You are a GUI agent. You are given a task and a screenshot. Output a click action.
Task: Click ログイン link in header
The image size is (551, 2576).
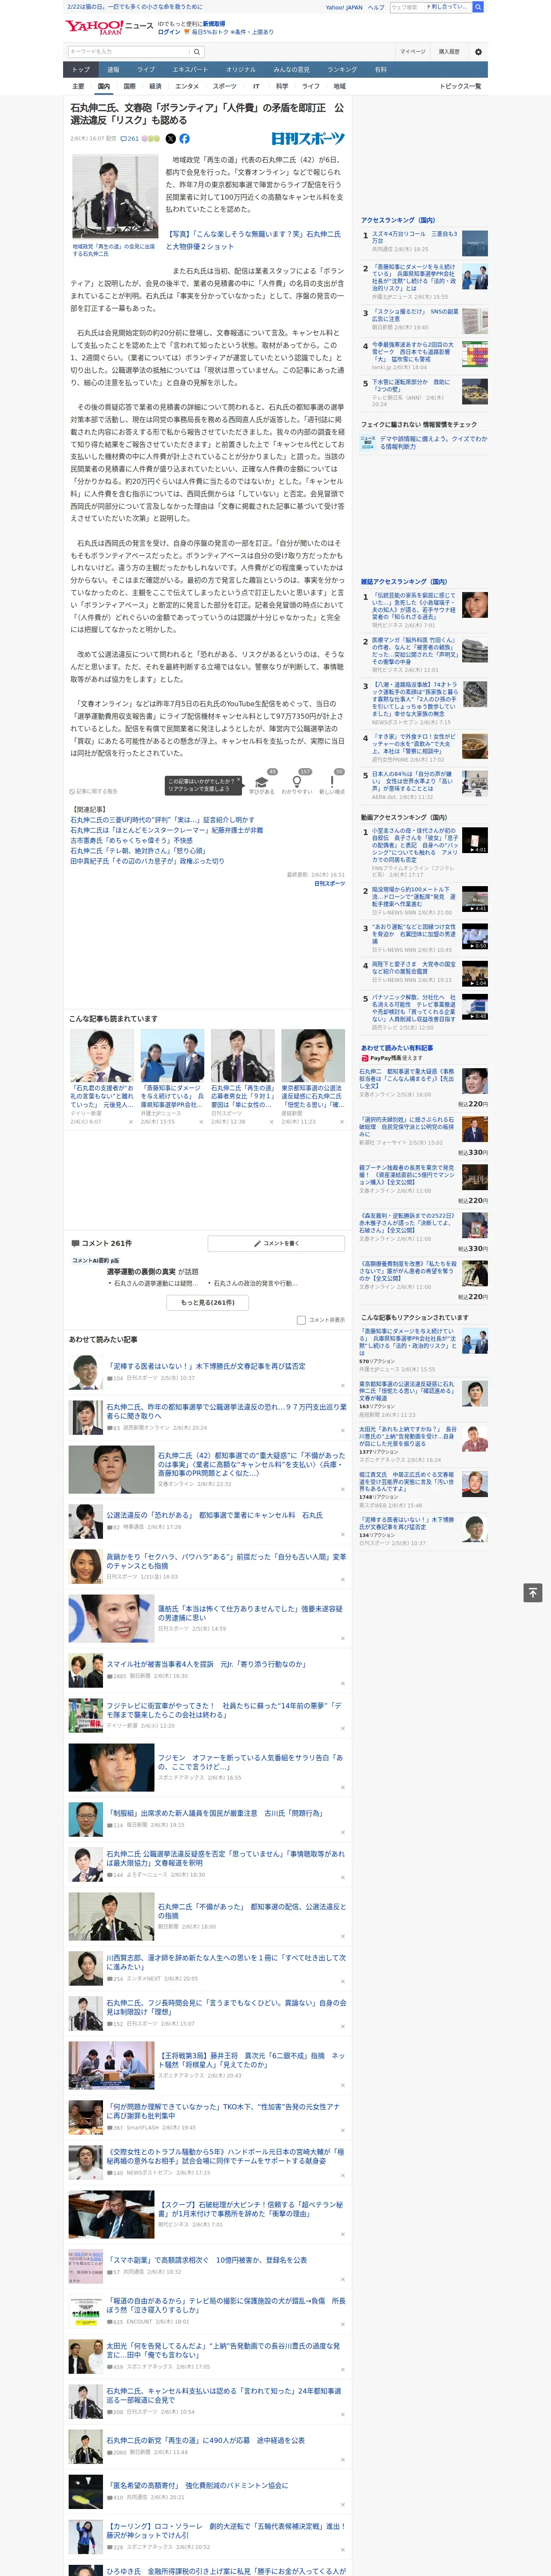[x=169, y=32]
